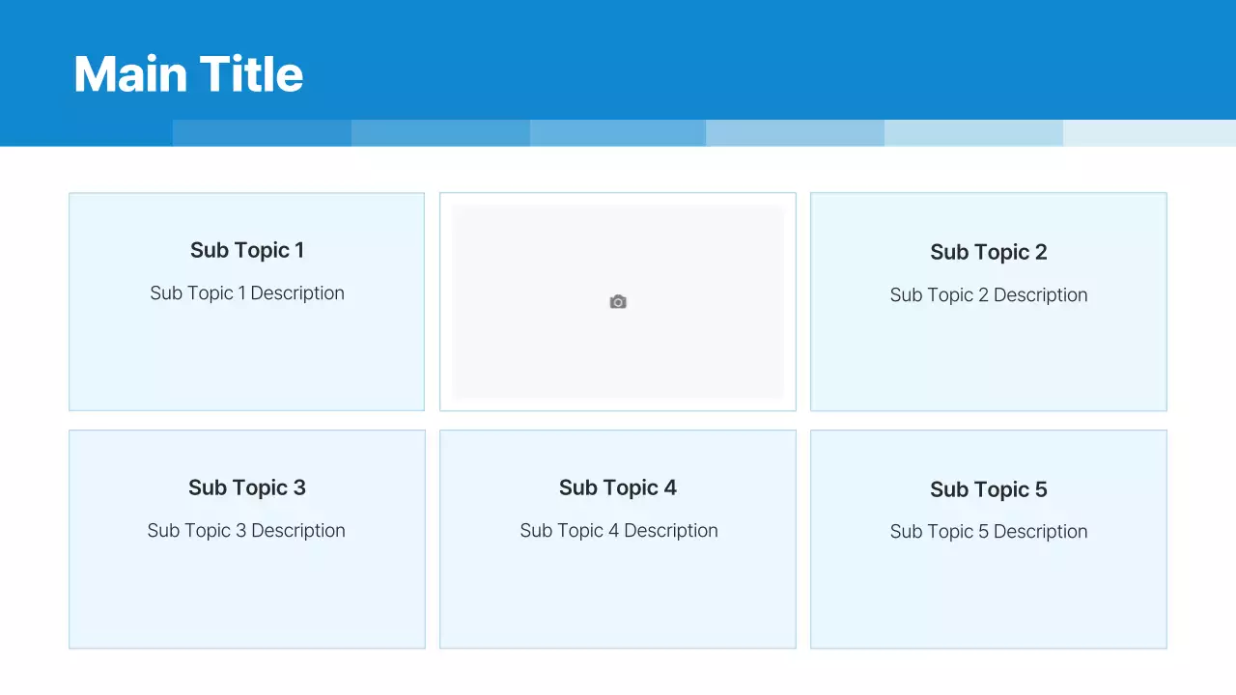Click the Sub Topic 1 Description text

tap(247, 293)
